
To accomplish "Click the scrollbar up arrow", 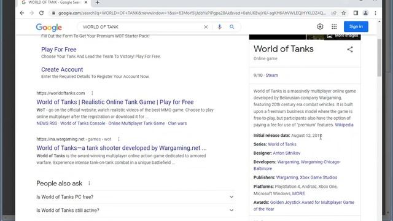I will coord(379,22).
